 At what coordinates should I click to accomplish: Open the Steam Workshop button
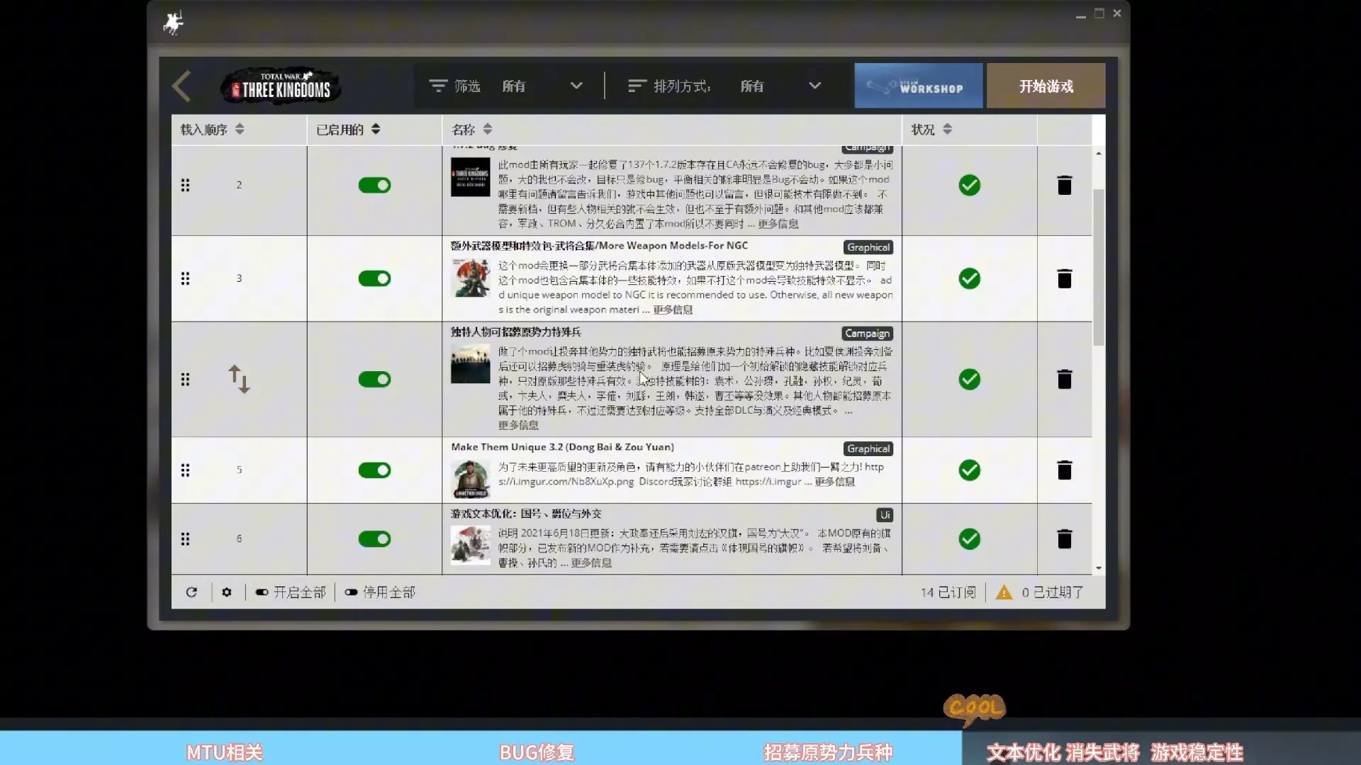click(918, 86)
